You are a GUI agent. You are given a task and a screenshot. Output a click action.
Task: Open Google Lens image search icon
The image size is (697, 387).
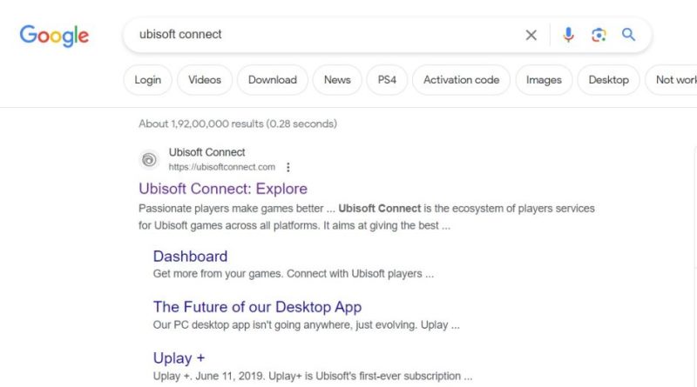(x=599, y=35)
